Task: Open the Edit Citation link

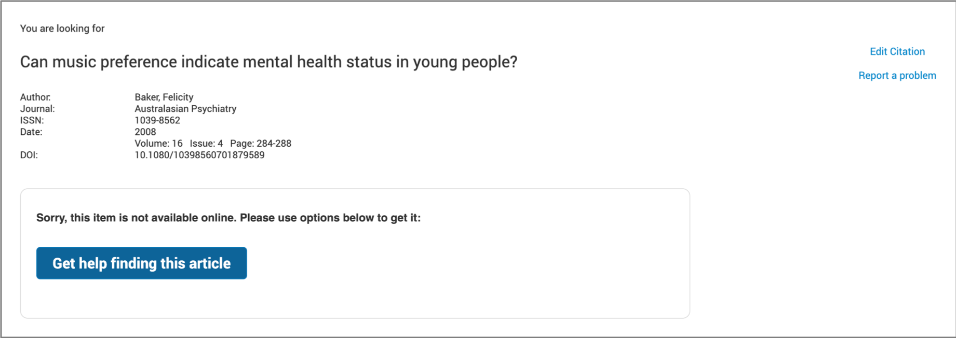Action: click(x=897, y=51)
